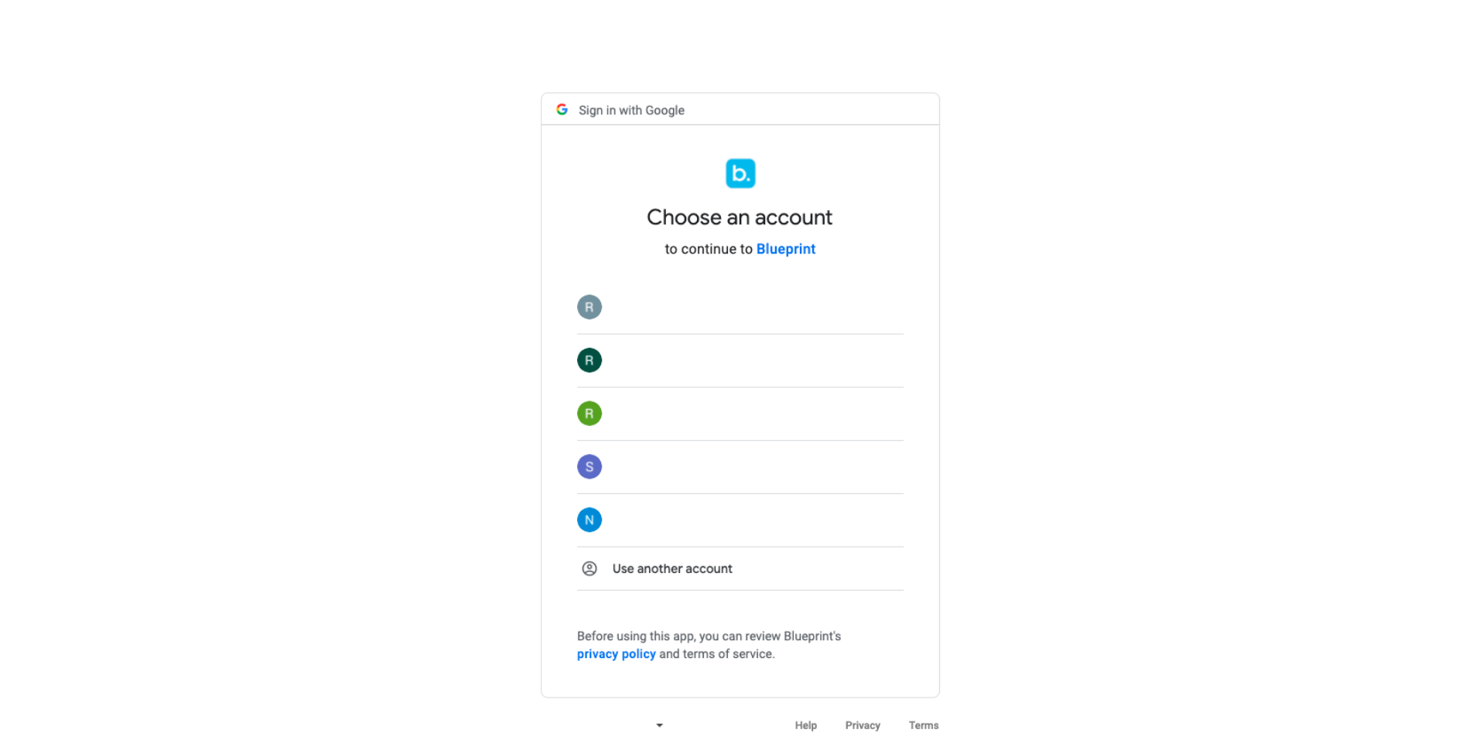This screenshot has height=750, width=1476.
Task: Open the Privacy footer link
Action: pyautogui.click(x=863, y=725)
